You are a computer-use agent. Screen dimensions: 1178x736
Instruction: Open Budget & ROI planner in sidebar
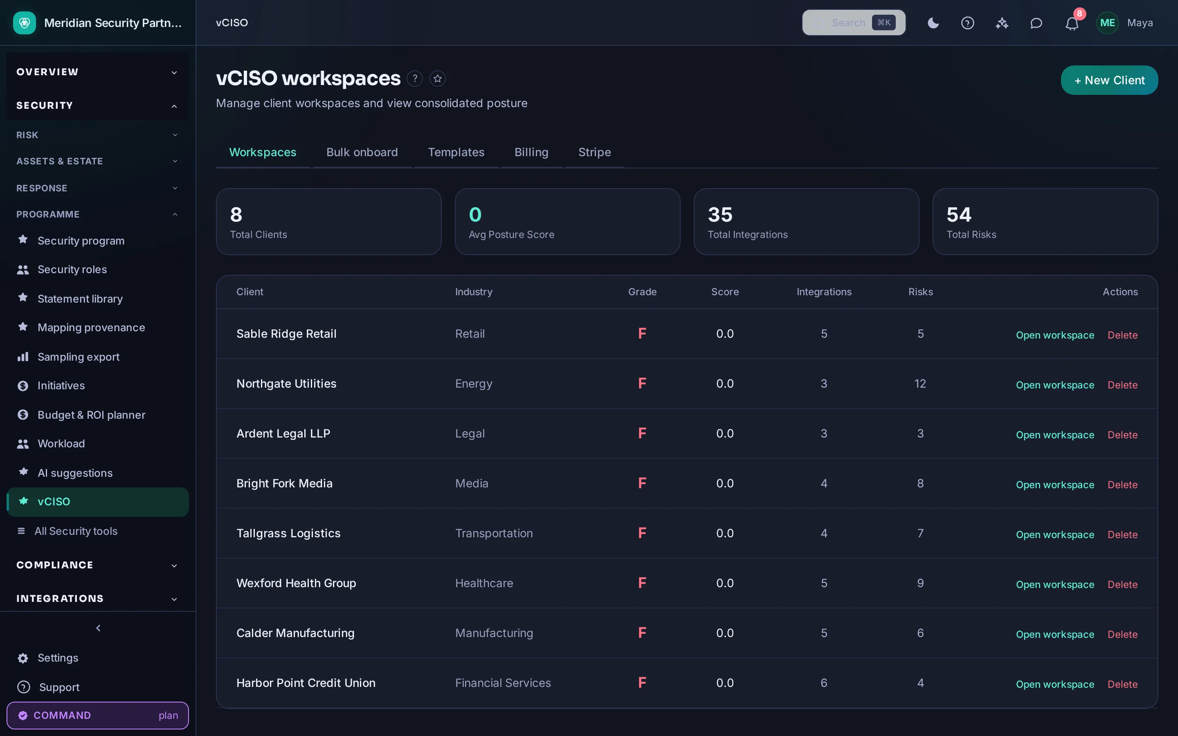[97, 415]
